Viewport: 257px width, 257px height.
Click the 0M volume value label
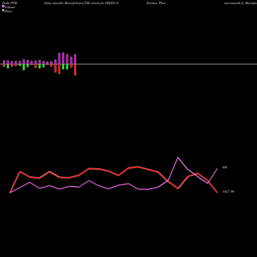pos(225,168)
